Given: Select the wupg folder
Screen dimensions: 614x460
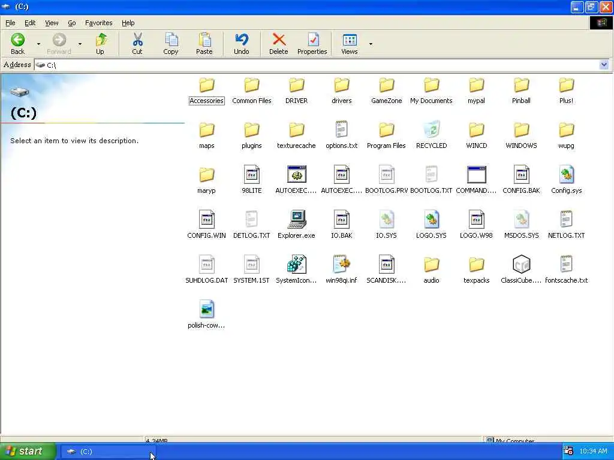Looking at the screenshot, I should tap(567, 136).
